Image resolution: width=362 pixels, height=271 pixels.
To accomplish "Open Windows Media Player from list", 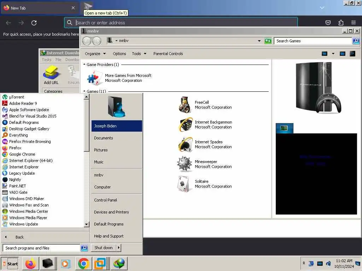I will pyautogui.click(x=25, y=217).
